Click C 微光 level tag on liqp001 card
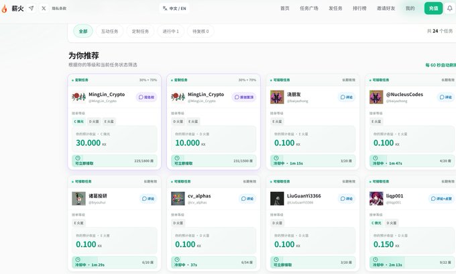 click(x=376, y=223)
